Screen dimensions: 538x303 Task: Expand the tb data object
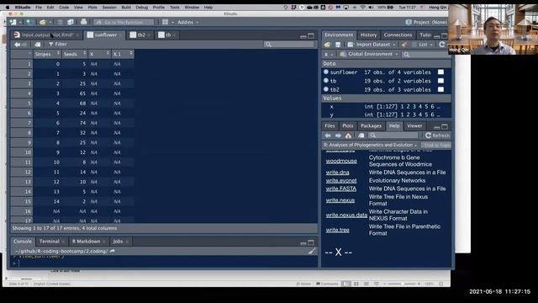coord(326,81)
